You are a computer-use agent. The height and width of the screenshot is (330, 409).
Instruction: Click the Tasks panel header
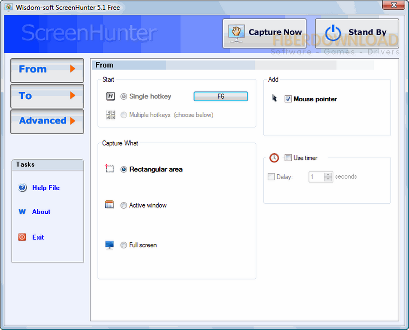point(48,165)
